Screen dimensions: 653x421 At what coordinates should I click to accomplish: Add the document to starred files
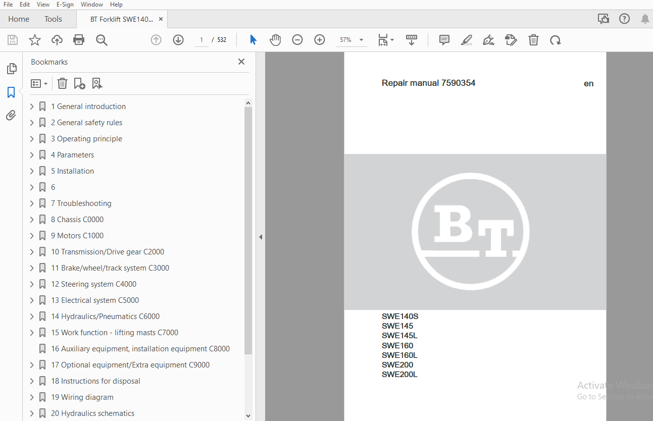[x=35, y=40]
